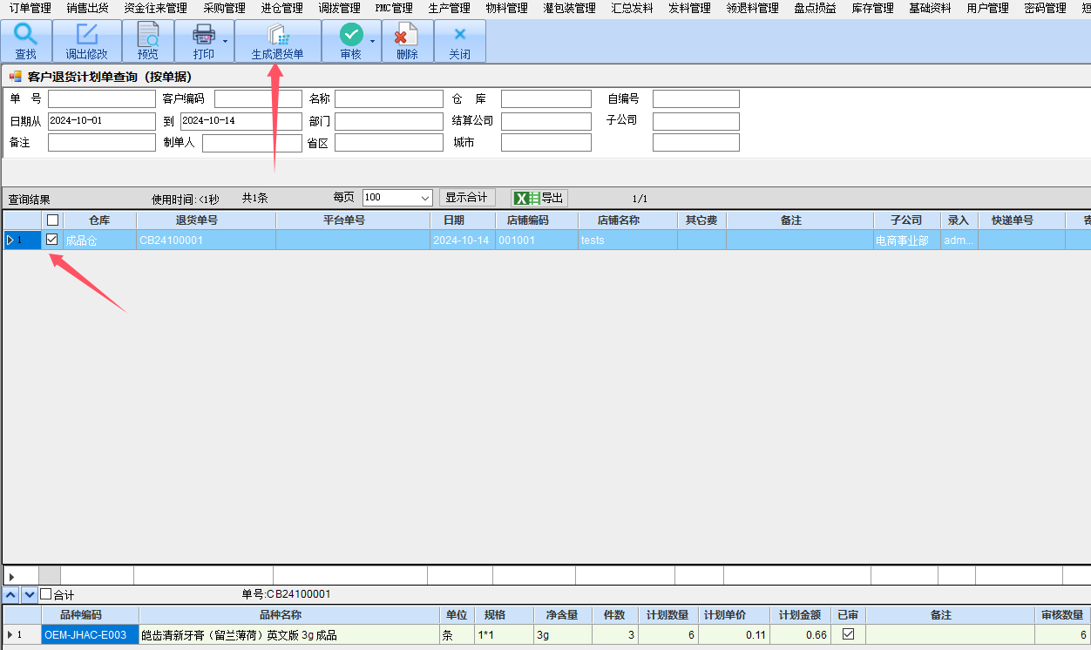Toggle the select-all checkbox in the grid header

point(52,220)
